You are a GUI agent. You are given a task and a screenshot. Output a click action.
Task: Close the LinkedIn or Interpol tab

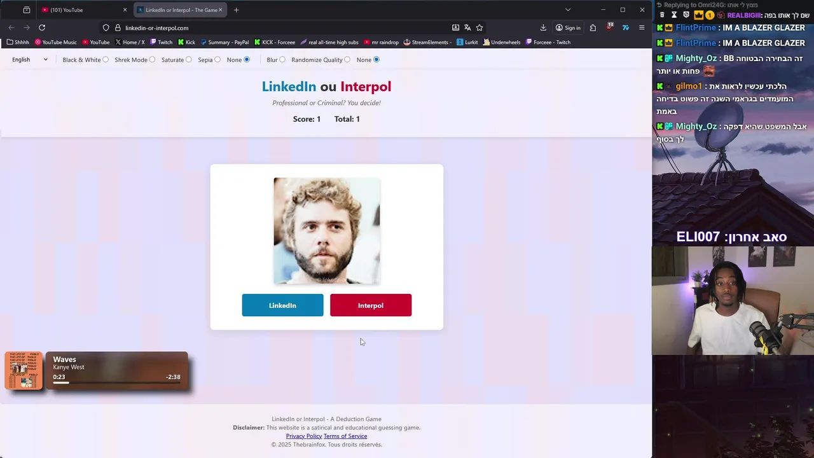(x=221, y=10)
